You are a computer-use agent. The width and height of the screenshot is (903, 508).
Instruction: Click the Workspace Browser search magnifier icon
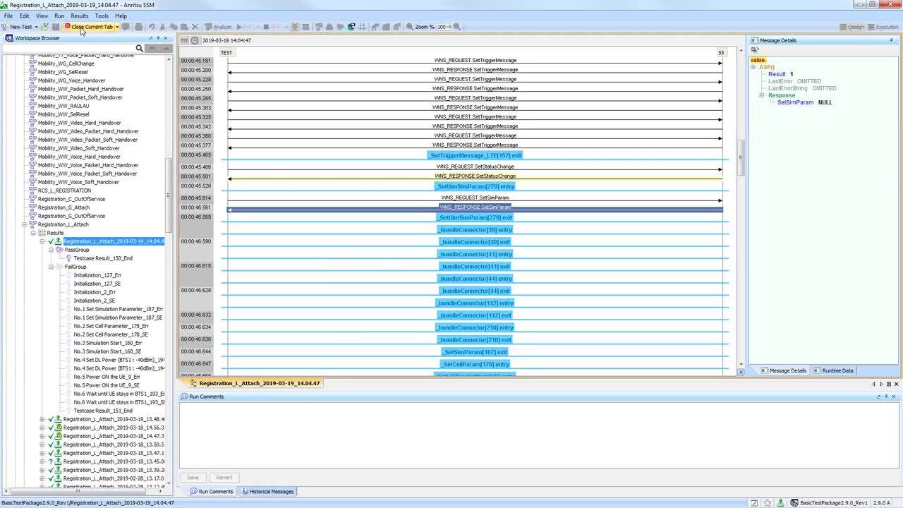click(x=139, y=48)
